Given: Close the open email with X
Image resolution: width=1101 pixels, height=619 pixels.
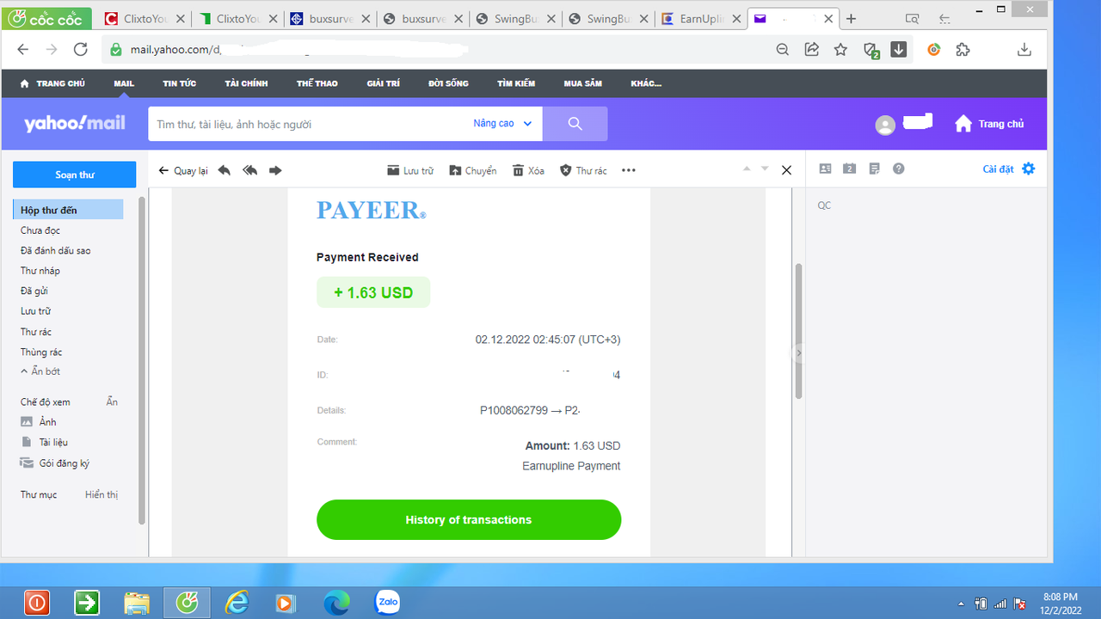Looking at the screenshot, I should click(786, 170).
